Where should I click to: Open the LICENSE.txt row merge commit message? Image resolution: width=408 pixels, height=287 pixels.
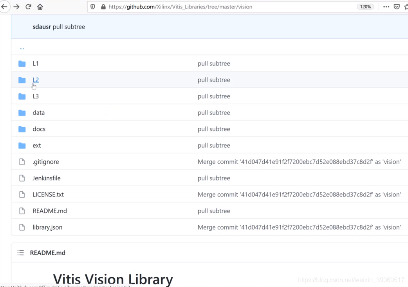point(299,194)
